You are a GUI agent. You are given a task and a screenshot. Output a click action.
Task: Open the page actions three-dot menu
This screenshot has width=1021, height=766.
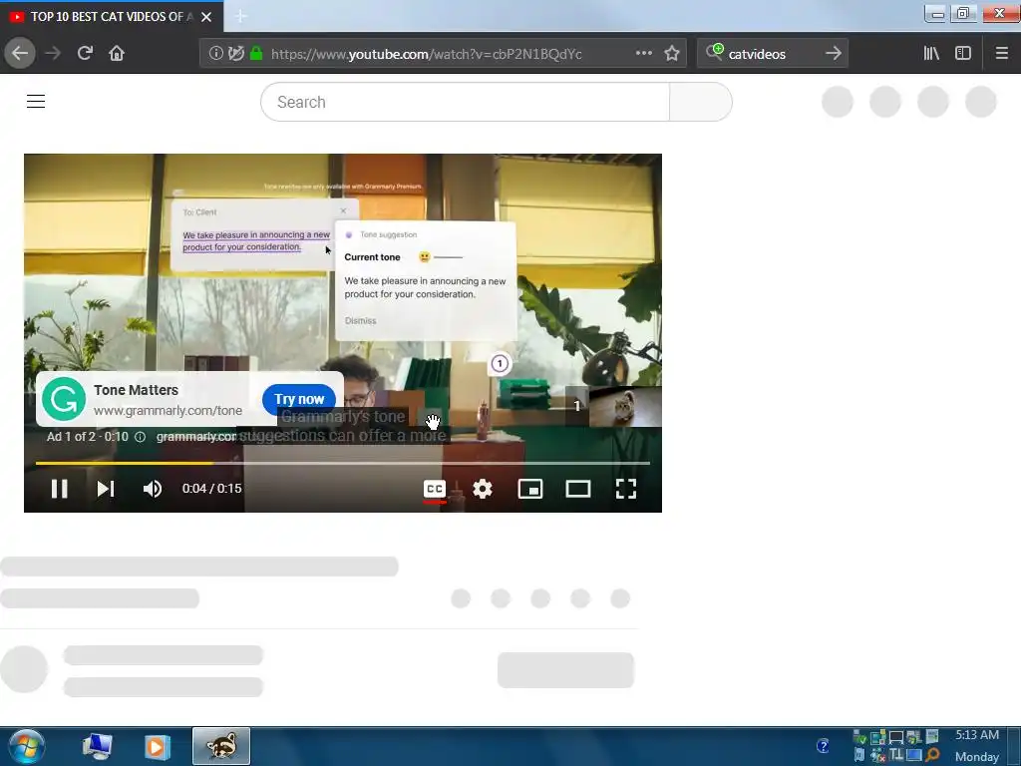pos(643,53)
